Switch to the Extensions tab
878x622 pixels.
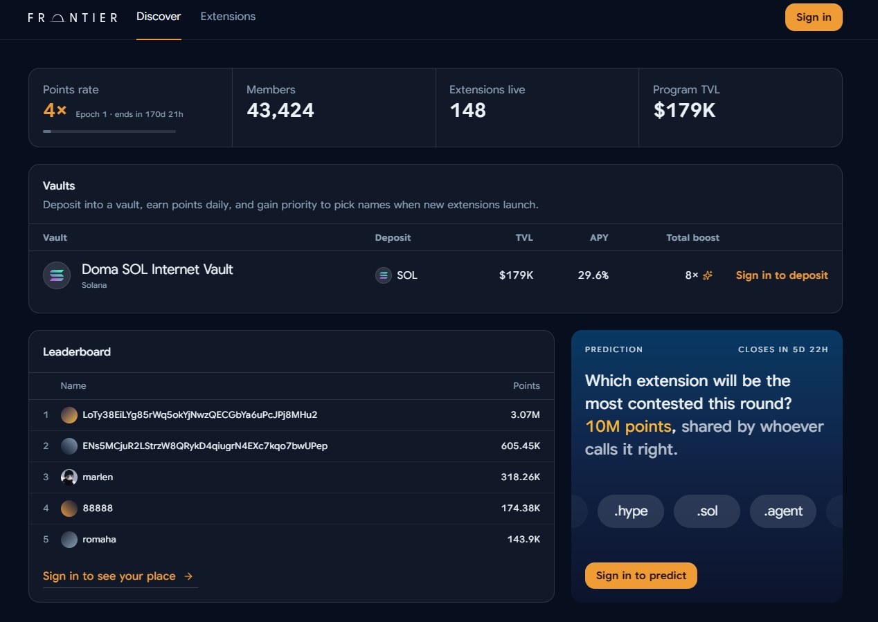tap(228, 17)
